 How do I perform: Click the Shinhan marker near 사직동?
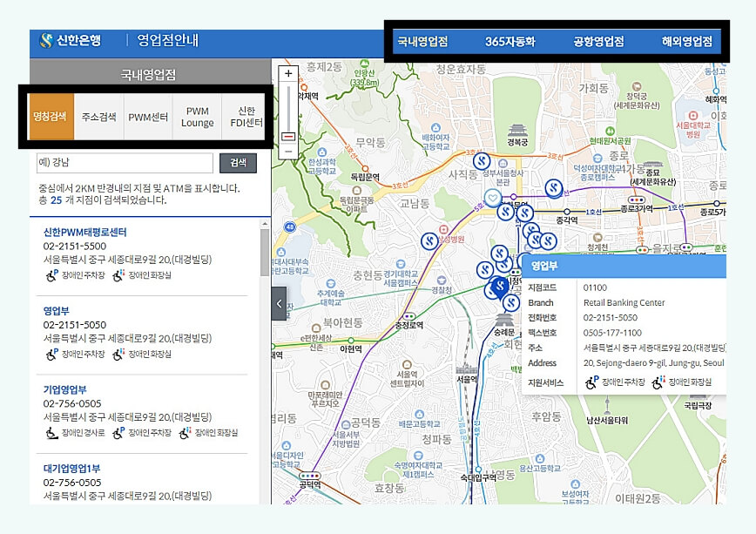tap(482, 162)
